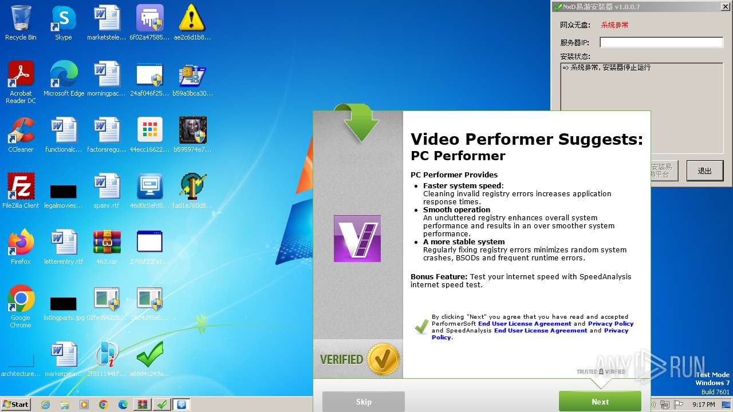Screen dimensions: 733x412
Task: Select the b595974e7 game character icon
Action: coord(192,134)
